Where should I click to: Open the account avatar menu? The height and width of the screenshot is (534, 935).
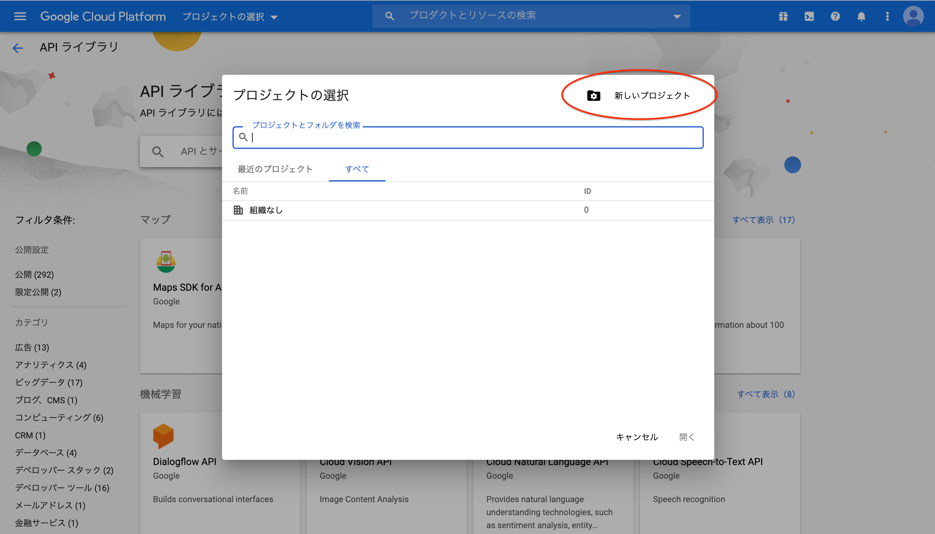(x=914, y=16)
